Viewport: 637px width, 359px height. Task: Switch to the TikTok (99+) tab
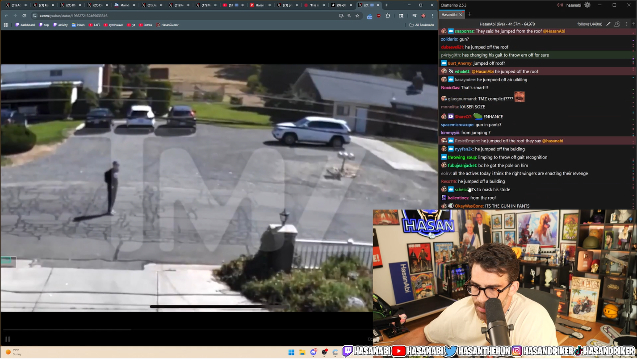pyautogui.click(x=342, y=5)
